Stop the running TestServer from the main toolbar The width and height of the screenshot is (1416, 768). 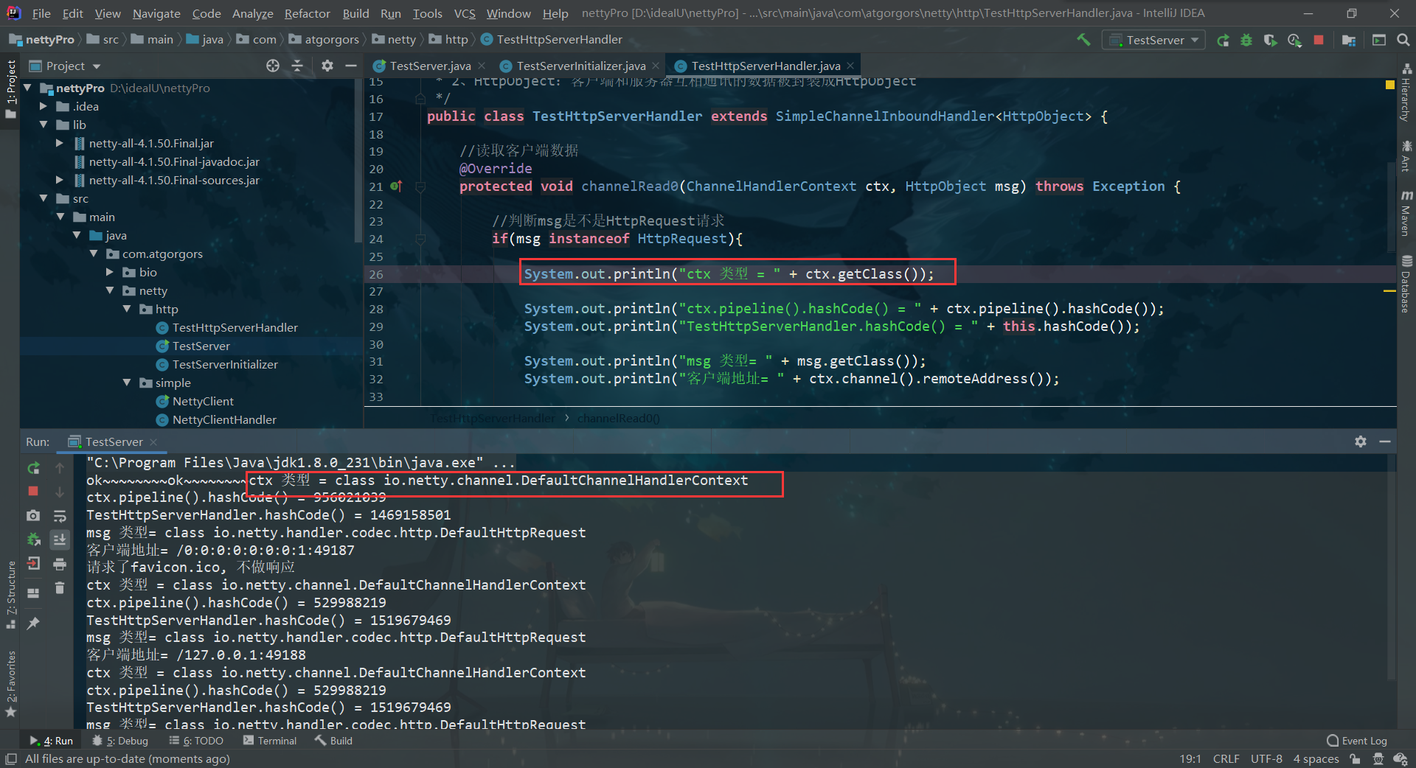[1319, 40]
